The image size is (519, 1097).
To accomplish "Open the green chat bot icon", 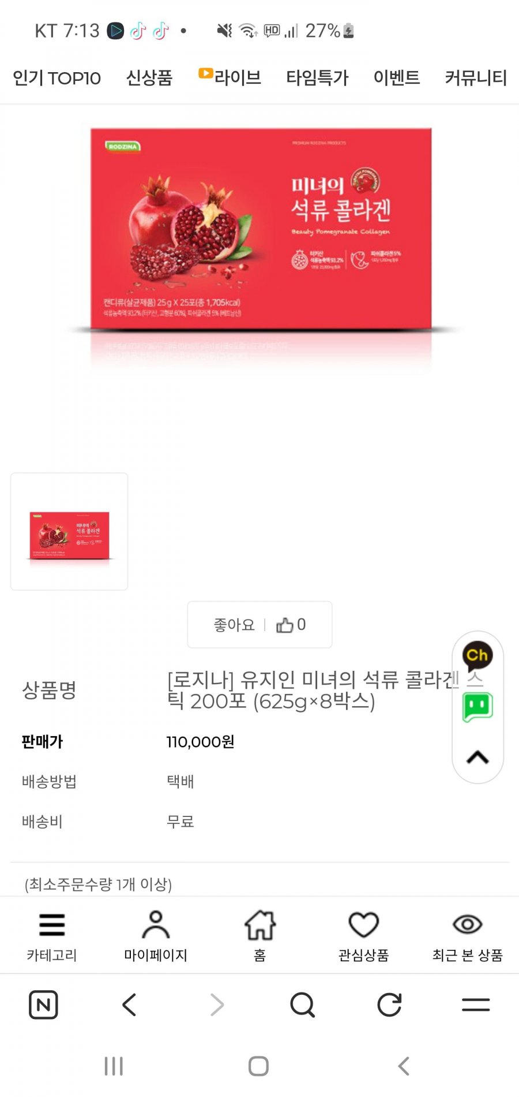I will (477, 707).
